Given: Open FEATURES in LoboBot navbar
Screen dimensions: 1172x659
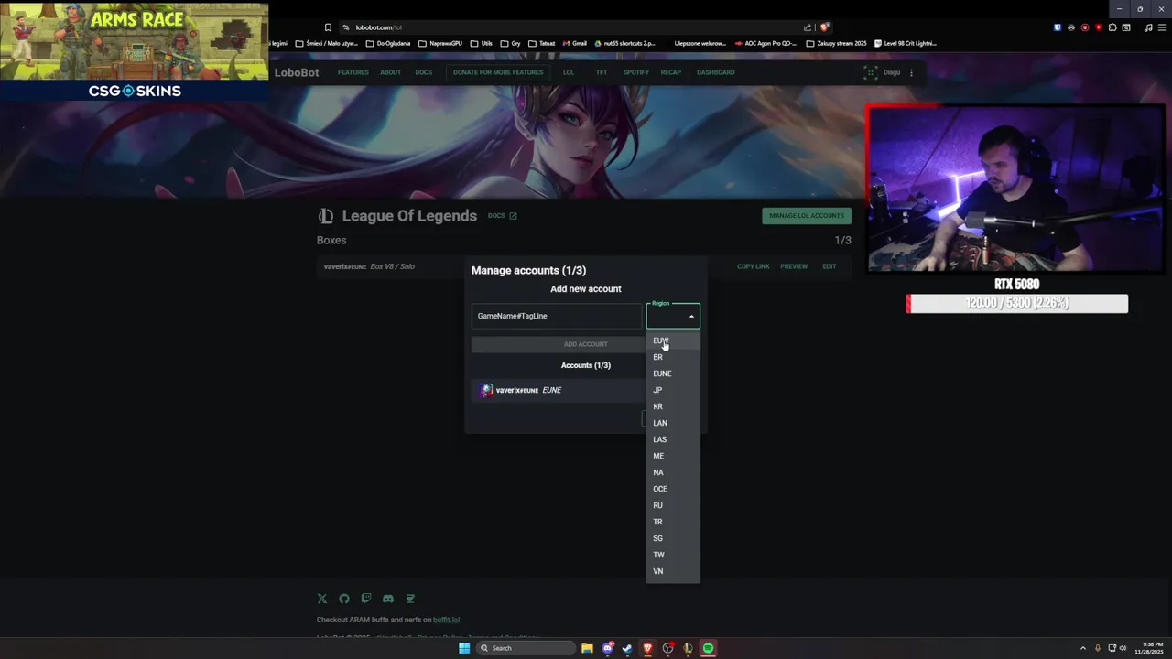Looking at the screenshot, I should [x=353, y=72].
